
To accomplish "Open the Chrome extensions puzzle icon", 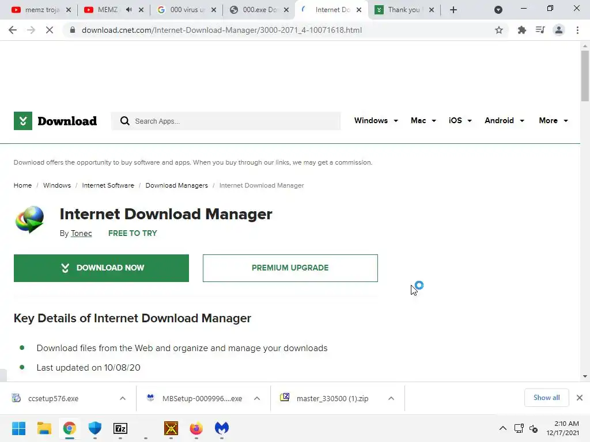I will (x=521, y=30).
